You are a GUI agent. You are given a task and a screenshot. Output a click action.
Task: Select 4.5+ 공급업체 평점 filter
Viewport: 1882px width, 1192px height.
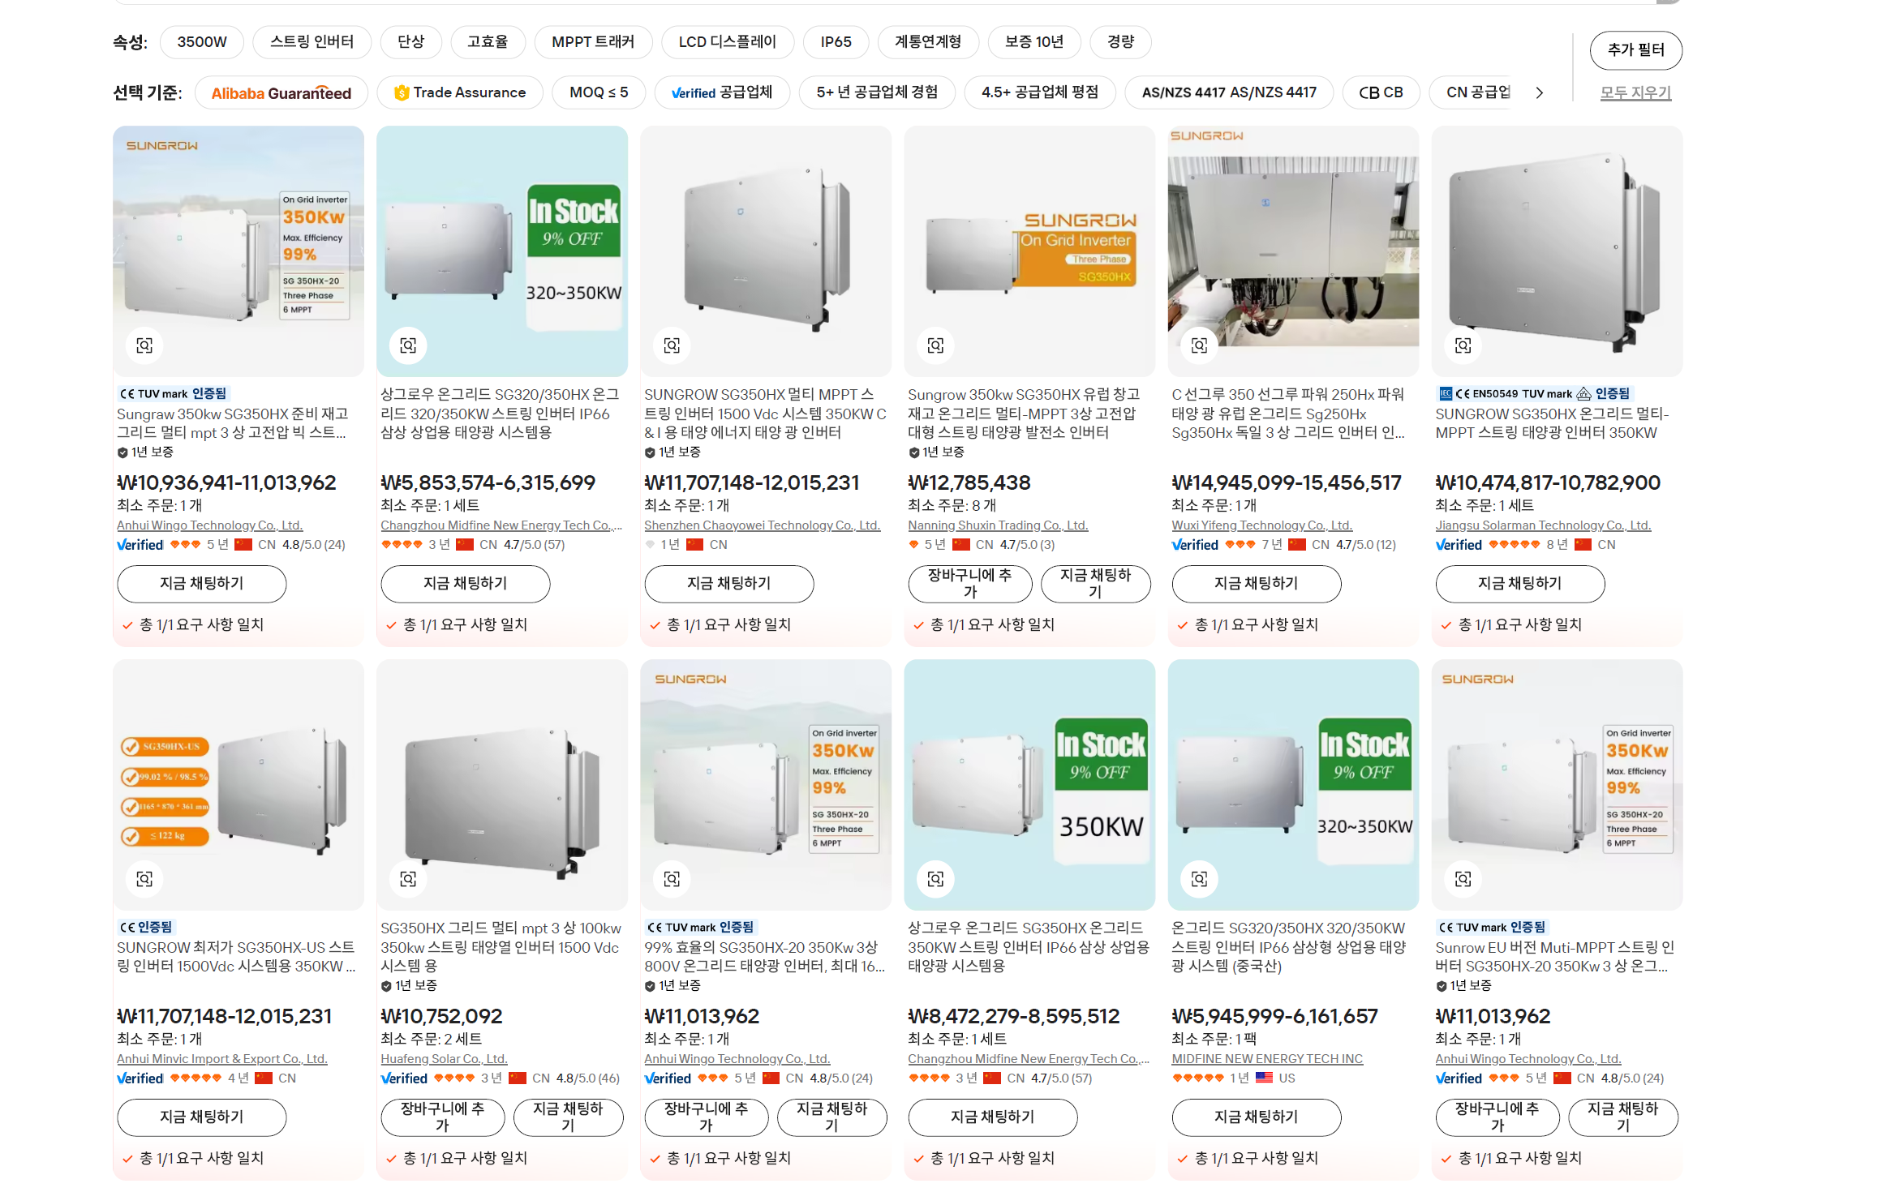click(x=1040, y=92)
